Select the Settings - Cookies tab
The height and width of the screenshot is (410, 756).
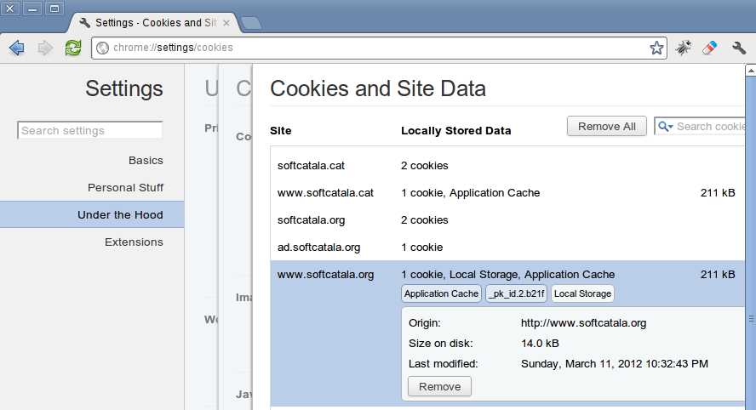tap(154, 23)
